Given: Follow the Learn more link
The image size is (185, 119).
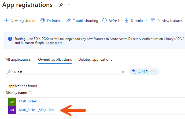Looking at the screenshot, I should pos(54,43).
